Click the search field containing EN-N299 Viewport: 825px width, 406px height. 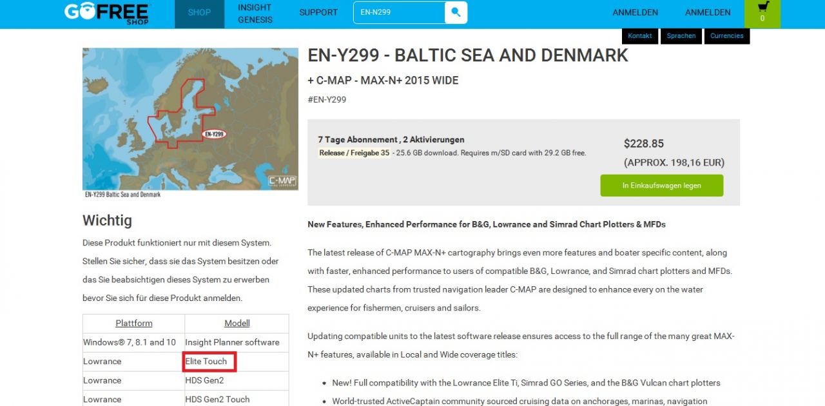399,12
